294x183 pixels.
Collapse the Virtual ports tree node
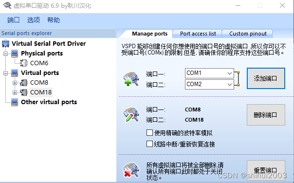6,73
